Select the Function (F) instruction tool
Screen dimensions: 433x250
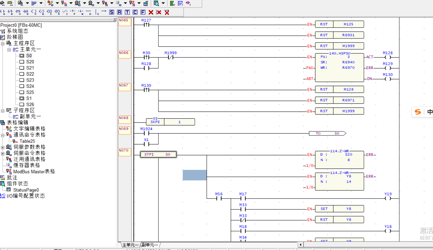point(143,12)
